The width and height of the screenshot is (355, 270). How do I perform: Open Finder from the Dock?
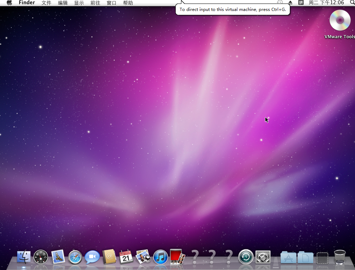click(x=24, y=257)
